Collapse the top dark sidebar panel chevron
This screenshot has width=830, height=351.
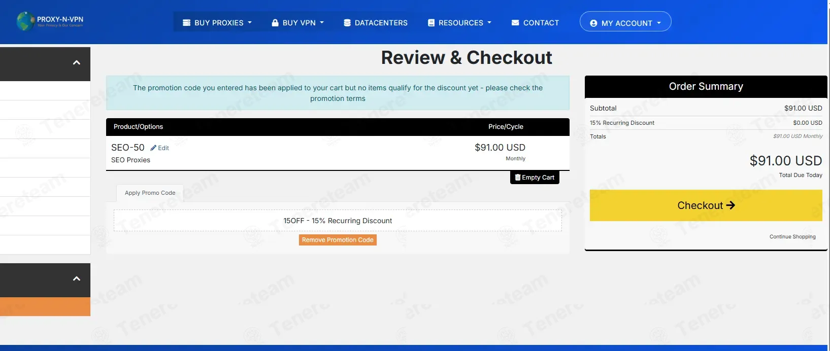coord(77,63)
